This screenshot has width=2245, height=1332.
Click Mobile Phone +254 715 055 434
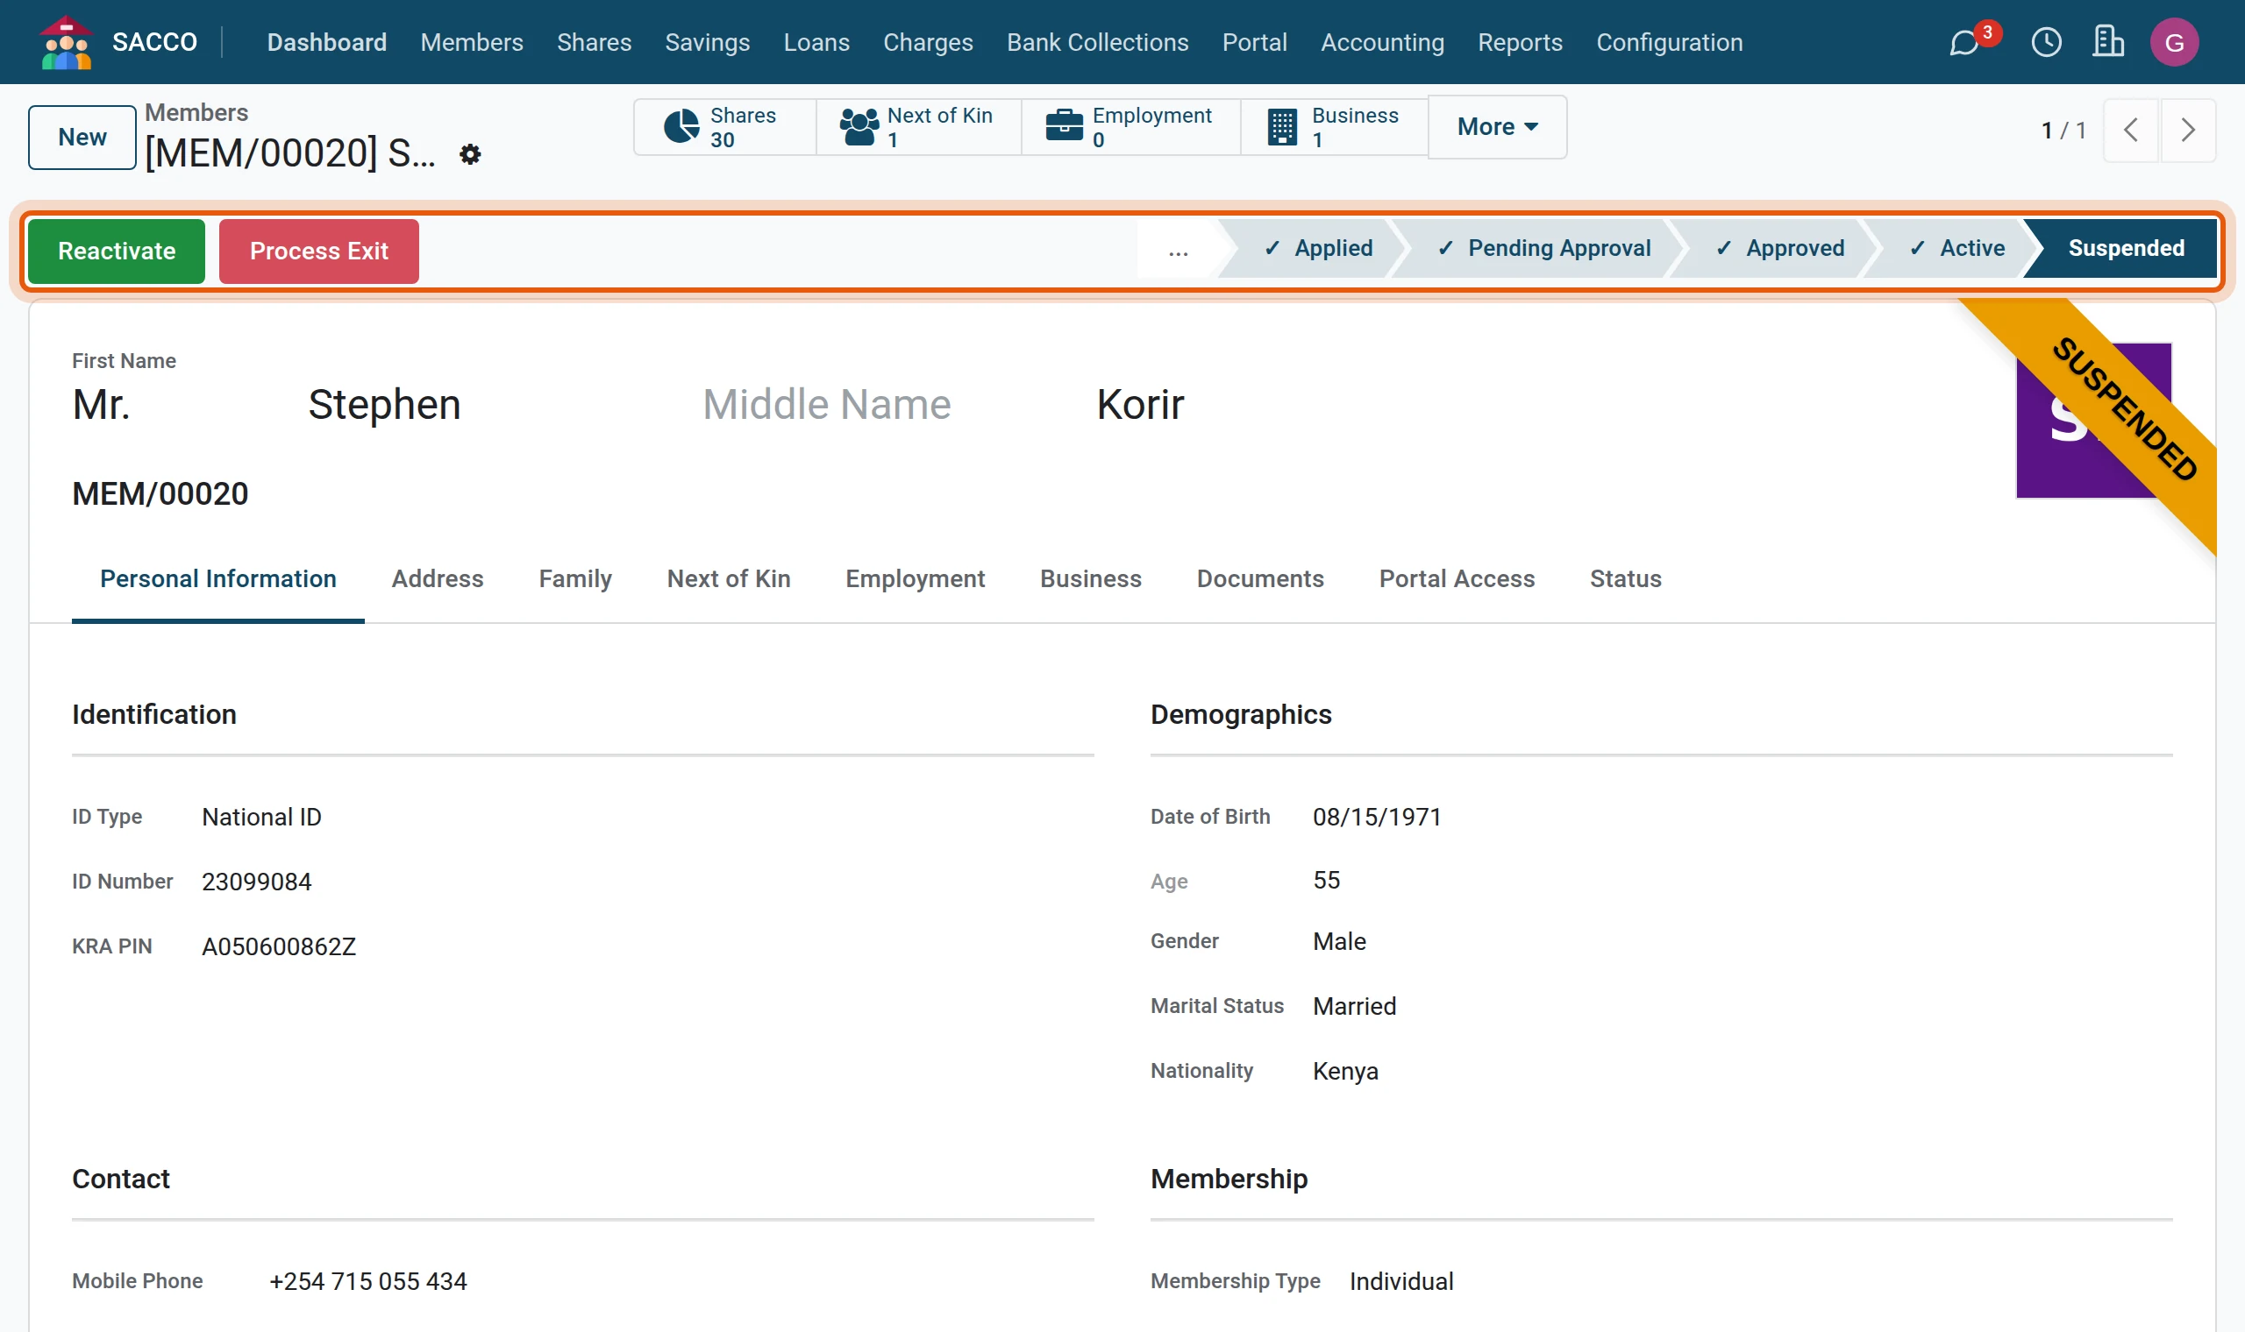pos(368,1282)
